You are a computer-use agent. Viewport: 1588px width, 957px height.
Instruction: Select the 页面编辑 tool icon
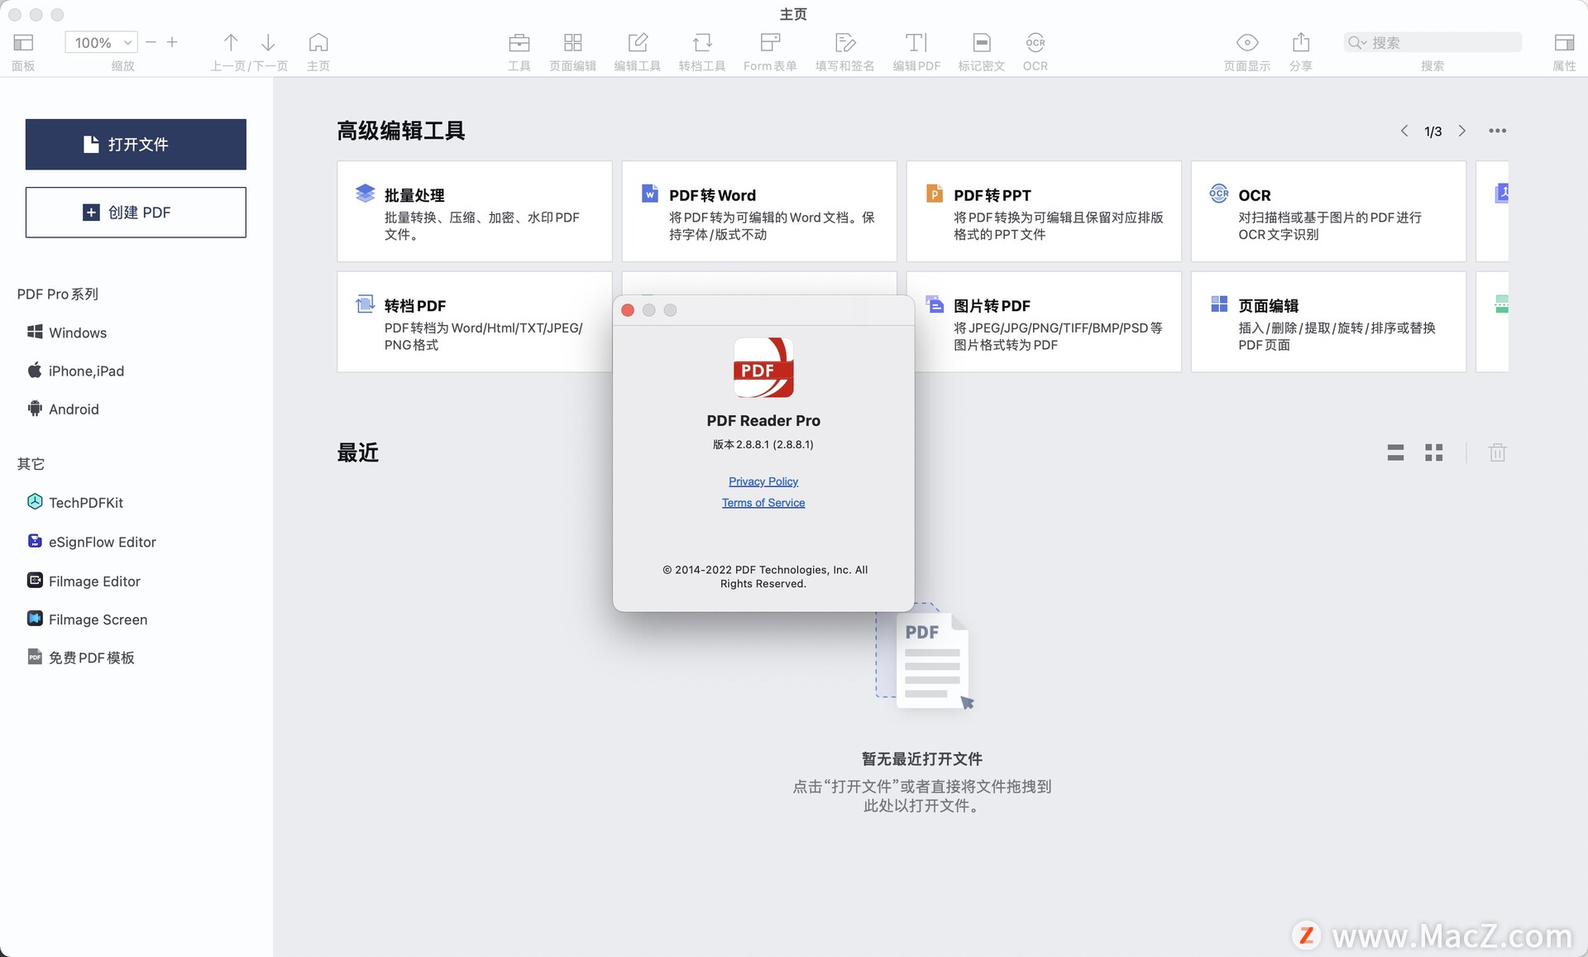coord(573,42)
